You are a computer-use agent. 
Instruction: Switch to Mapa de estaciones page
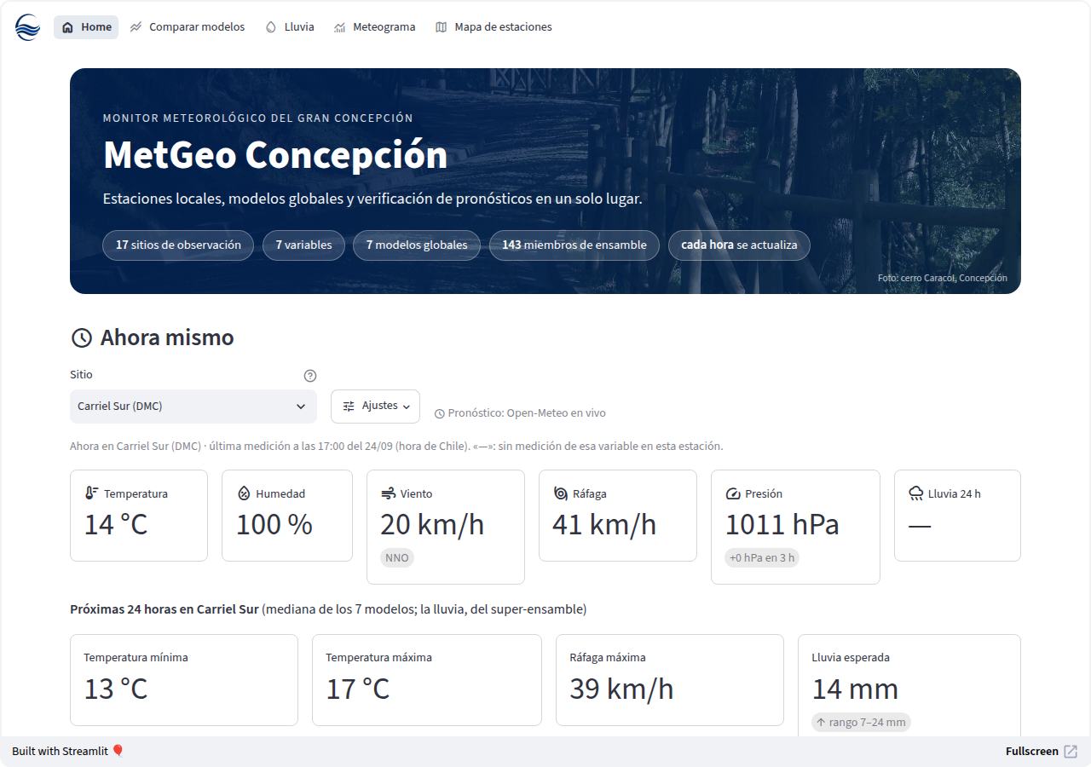point(494,27)
